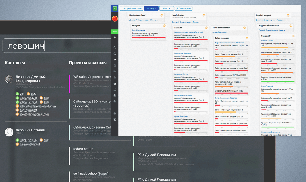Open Артем Тимофеев under Sales administrator
This screenshot has height=182, width=306.
tap(219, 32)
